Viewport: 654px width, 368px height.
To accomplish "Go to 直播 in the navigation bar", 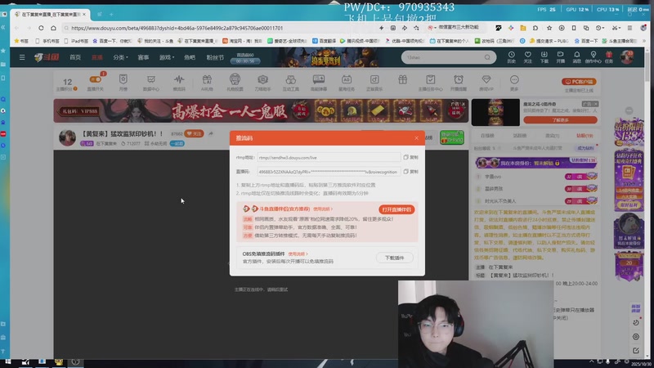I will click(97, 57).
